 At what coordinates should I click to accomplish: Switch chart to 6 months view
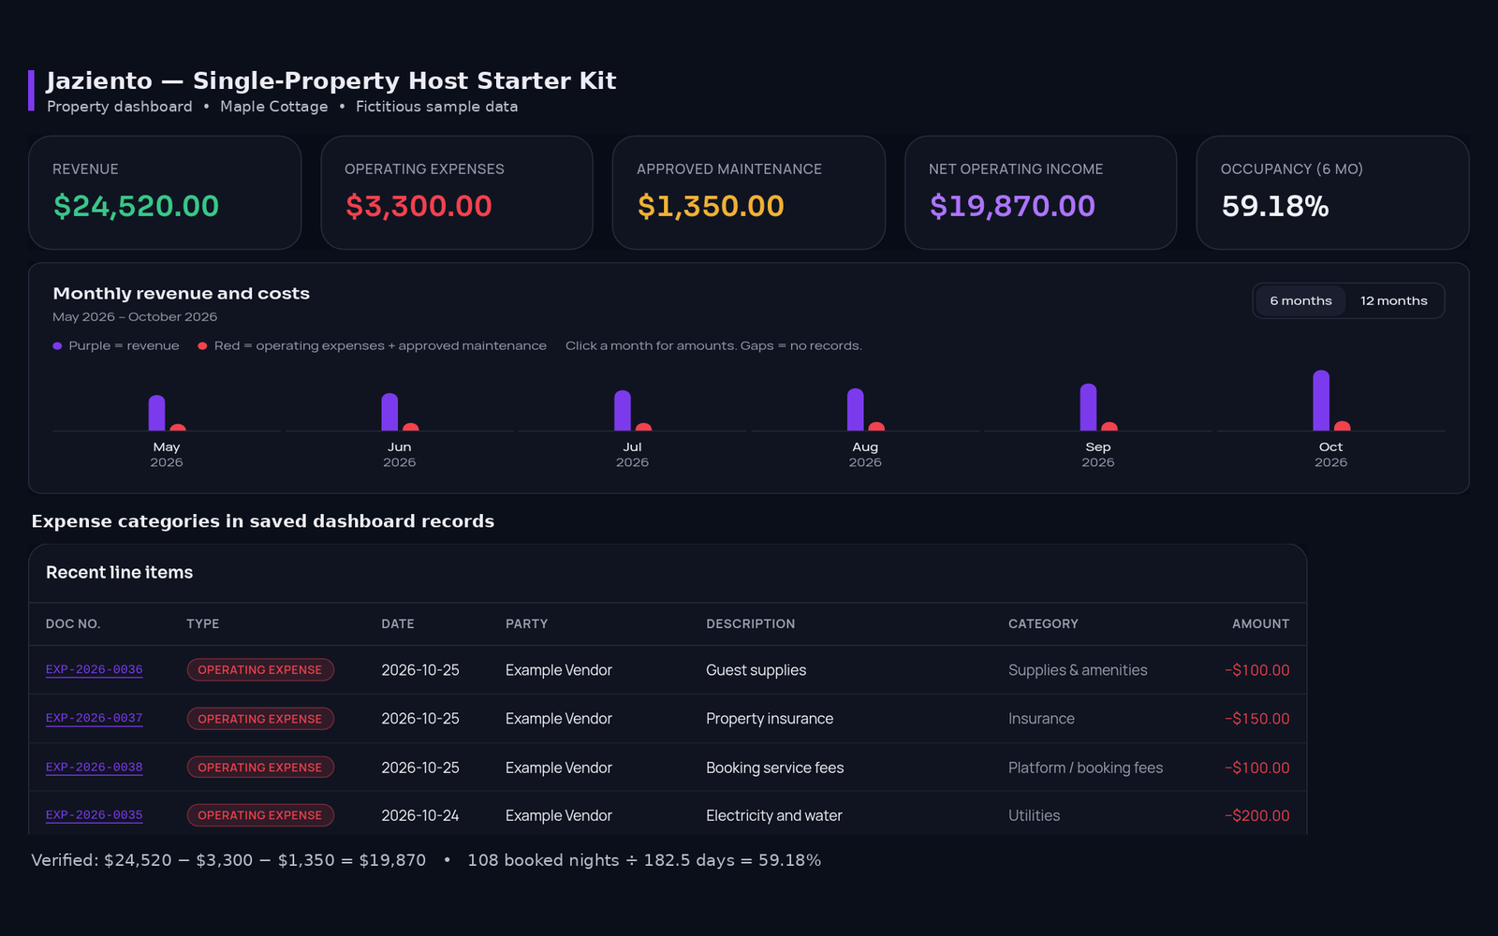coord(1300,300)
